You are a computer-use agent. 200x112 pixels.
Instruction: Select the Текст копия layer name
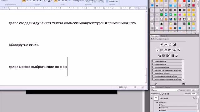[x=164, y=98]
